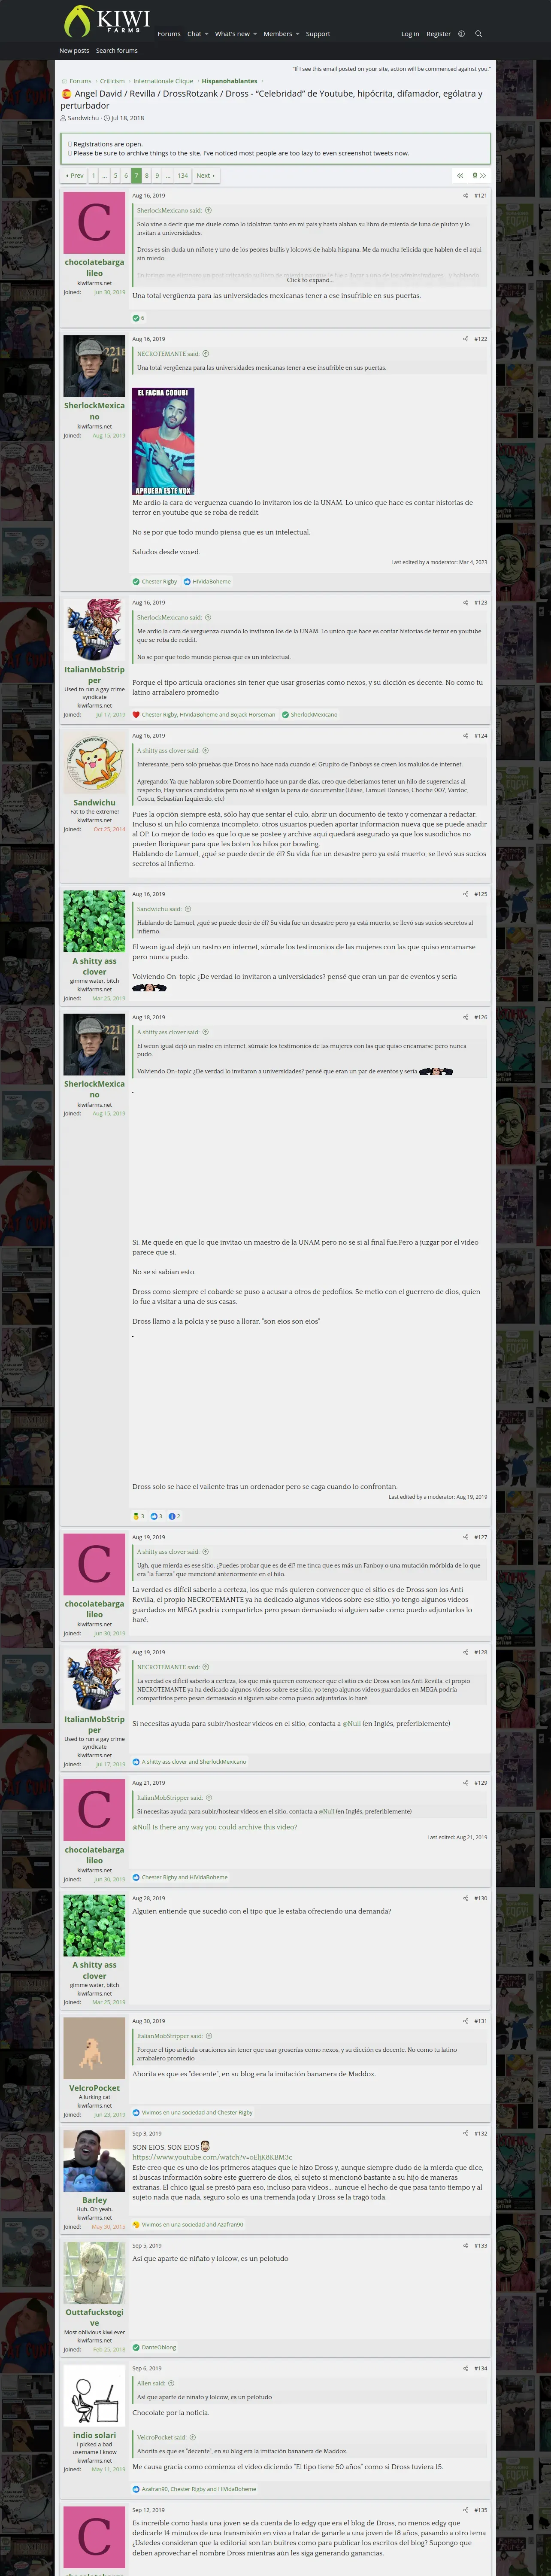
Task: Open the Support menu item
Action: pyautogui.click(x=318, y=34)
